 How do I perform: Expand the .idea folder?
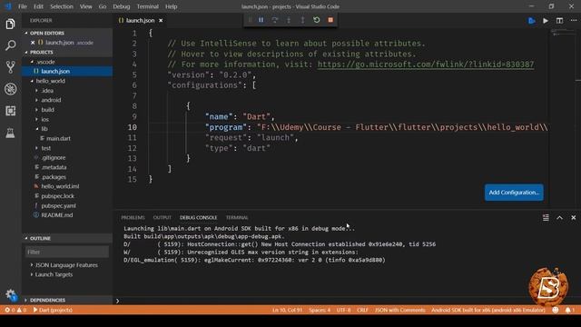(x=36, y=91)
